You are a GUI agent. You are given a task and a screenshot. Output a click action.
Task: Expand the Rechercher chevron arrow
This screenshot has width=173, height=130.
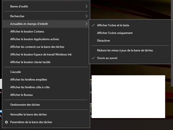(x=86, y=16)
